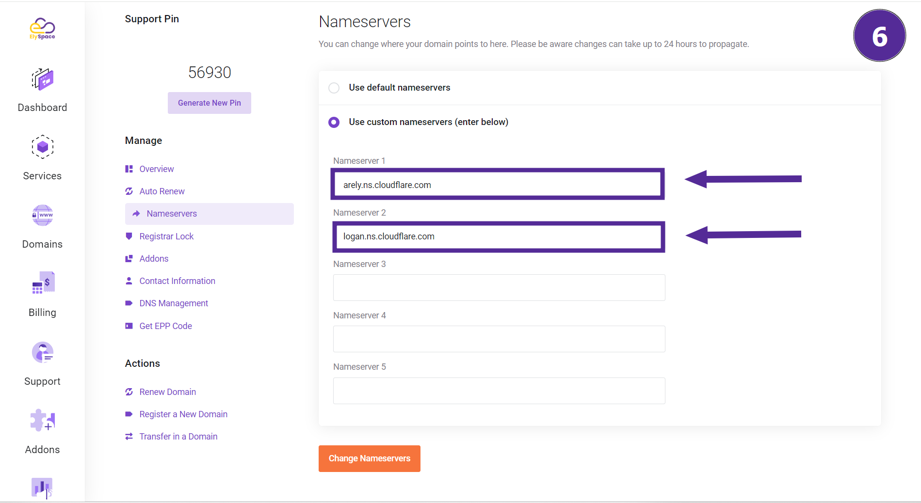Click the ElySpace logo

42,29
